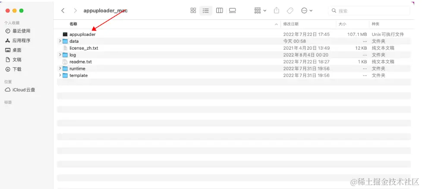Select license_zh.txt file name
The width and height of the screenshot is (422, 189).
click(x=84, y=48)
